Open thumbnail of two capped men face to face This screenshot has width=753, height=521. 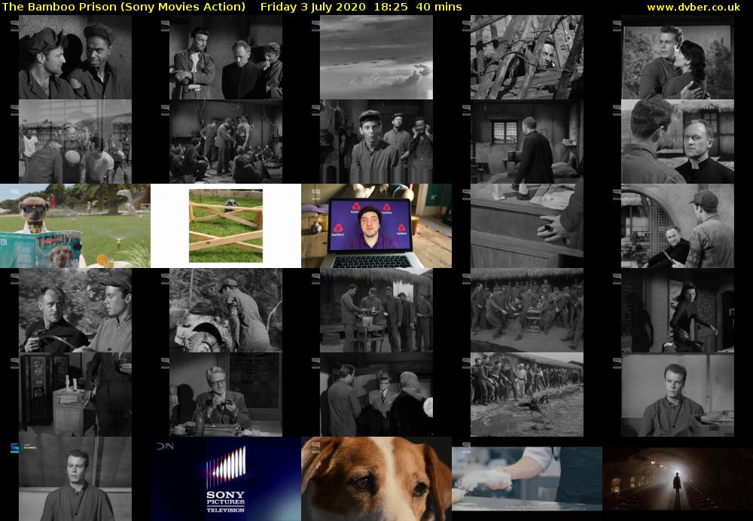[75, 57]
